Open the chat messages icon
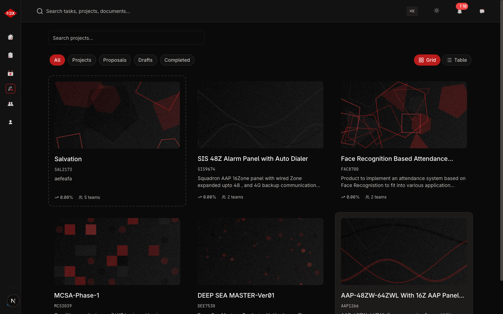 (482, 11)
